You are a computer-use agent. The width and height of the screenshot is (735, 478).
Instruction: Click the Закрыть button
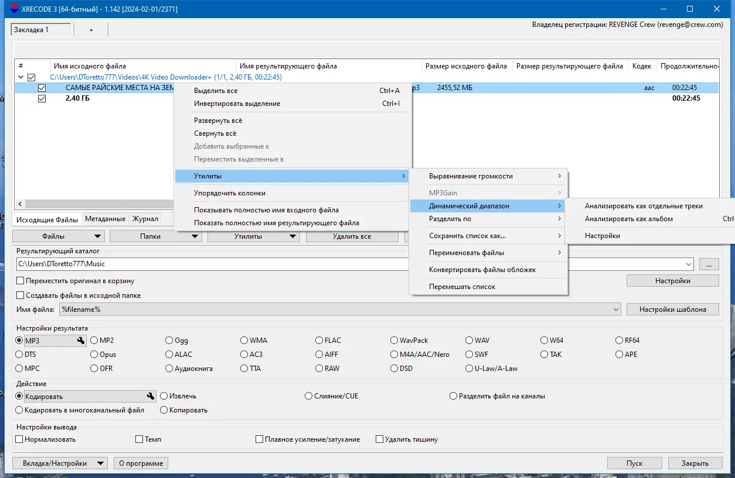click(695, 463)
